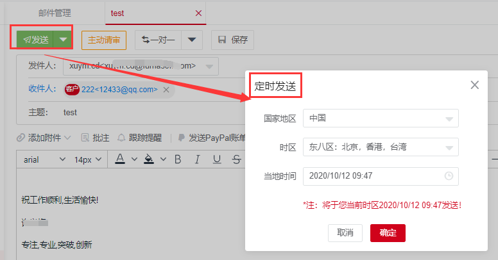Close the 定时发送 dialog
This screenshot has height=260, width=498.
click(x=475, y=85)
